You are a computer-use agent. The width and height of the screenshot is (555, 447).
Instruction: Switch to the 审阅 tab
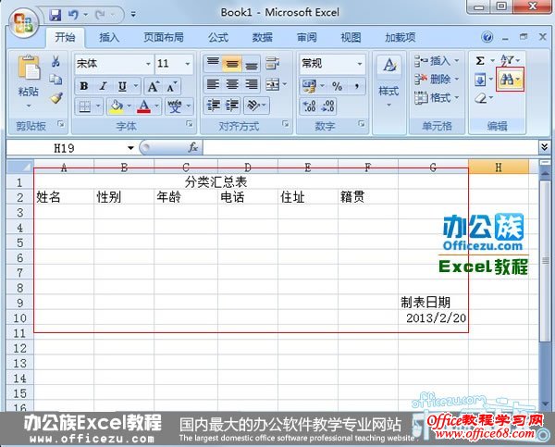[306, 38]
